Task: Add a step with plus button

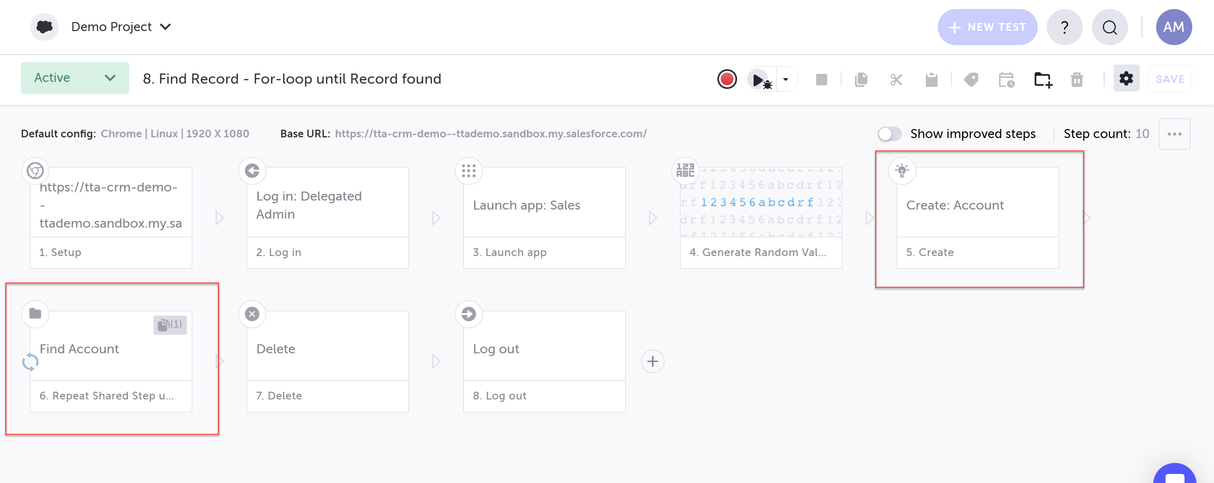Action: coord(652,361)
